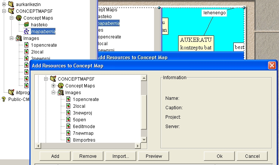This screenshot has height=165, width=279.
Task: Select the 5open image icon in dialog
Action: click(68, 119)
